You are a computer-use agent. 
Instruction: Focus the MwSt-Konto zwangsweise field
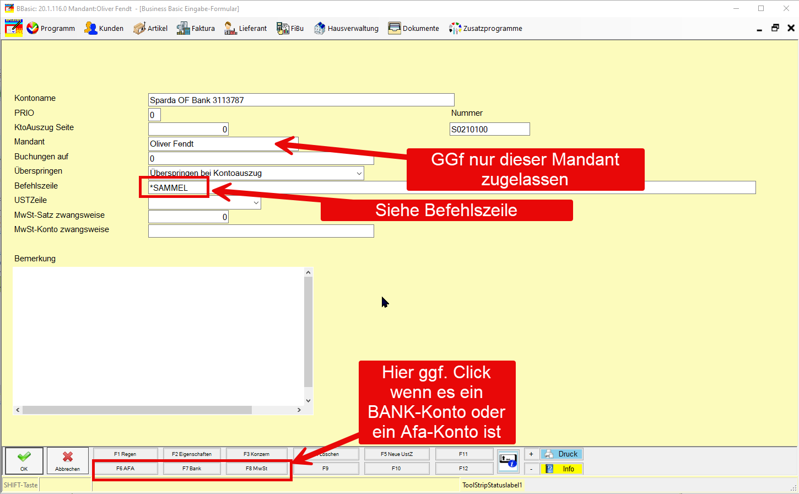261,231
